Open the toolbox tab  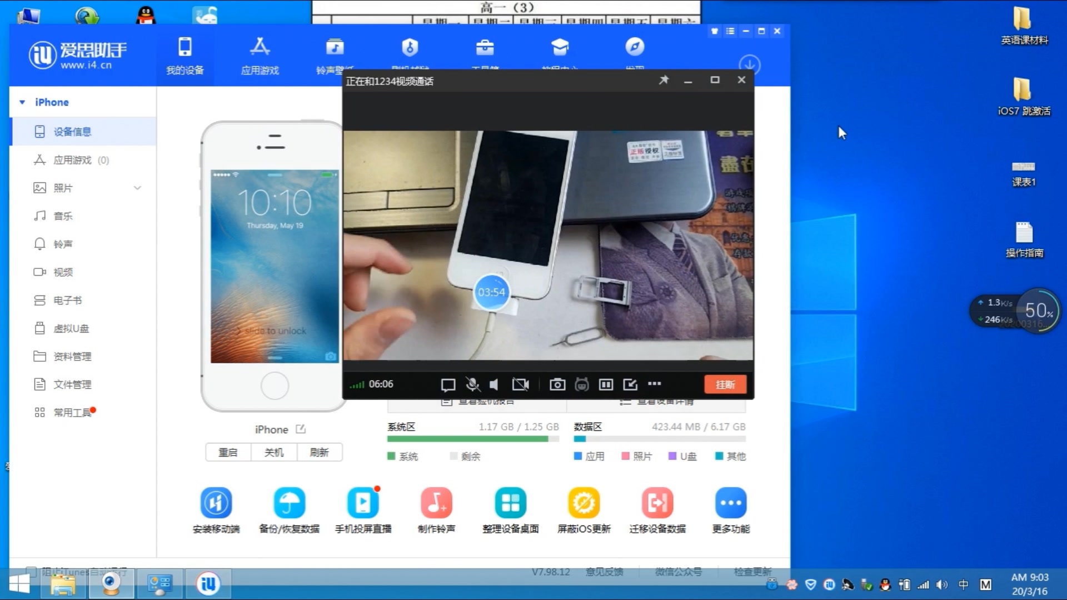[485, 56]
